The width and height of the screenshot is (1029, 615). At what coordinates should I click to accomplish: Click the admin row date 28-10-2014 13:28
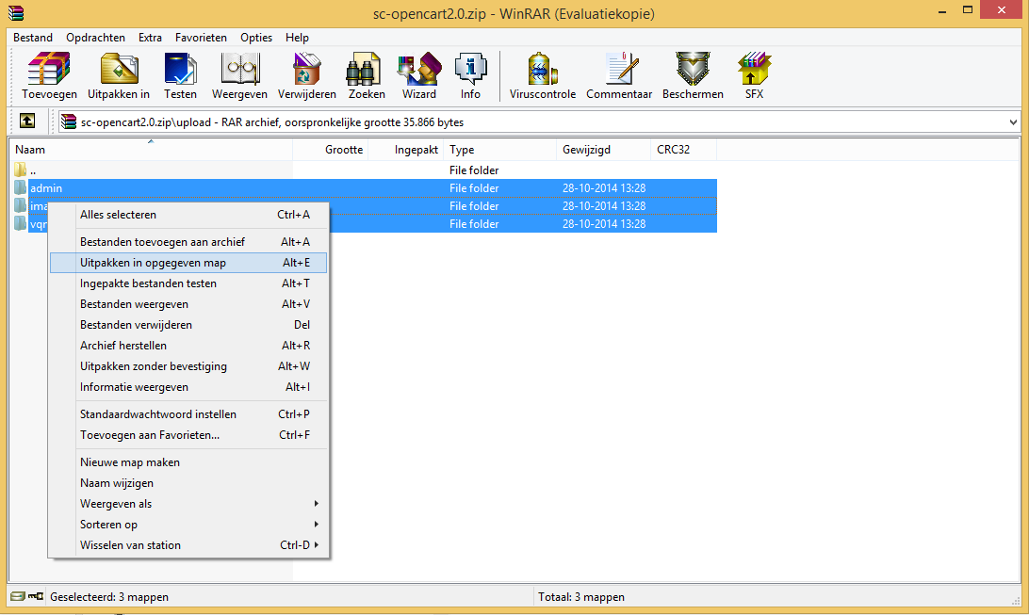click(x=604, y=188)
